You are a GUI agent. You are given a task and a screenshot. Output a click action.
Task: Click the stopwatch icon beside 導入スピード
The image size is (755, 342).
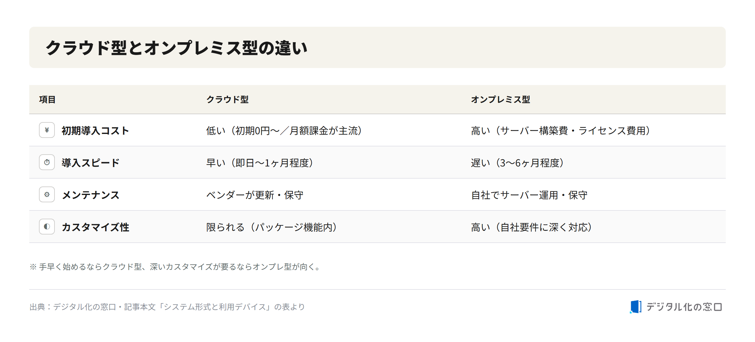click(x=47, y=162)
